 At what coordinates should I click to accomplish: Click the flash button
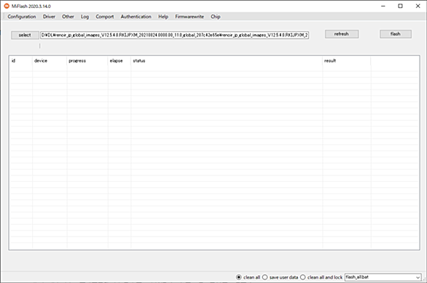396,34
